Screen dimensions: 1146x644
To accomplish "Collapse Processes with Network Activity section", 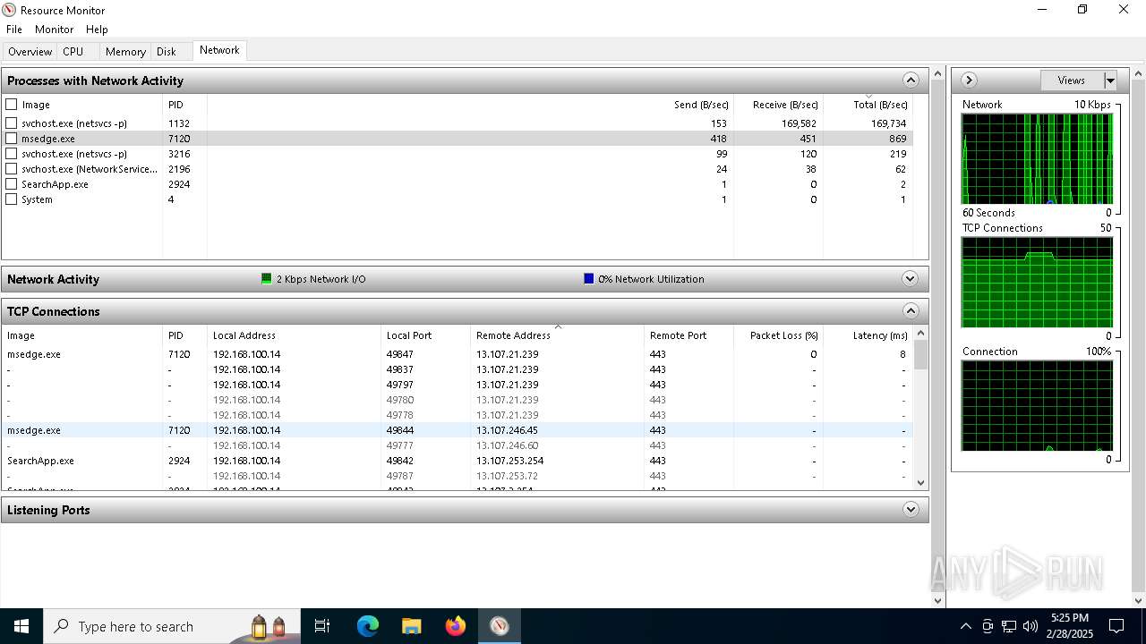I will [911, 80].
